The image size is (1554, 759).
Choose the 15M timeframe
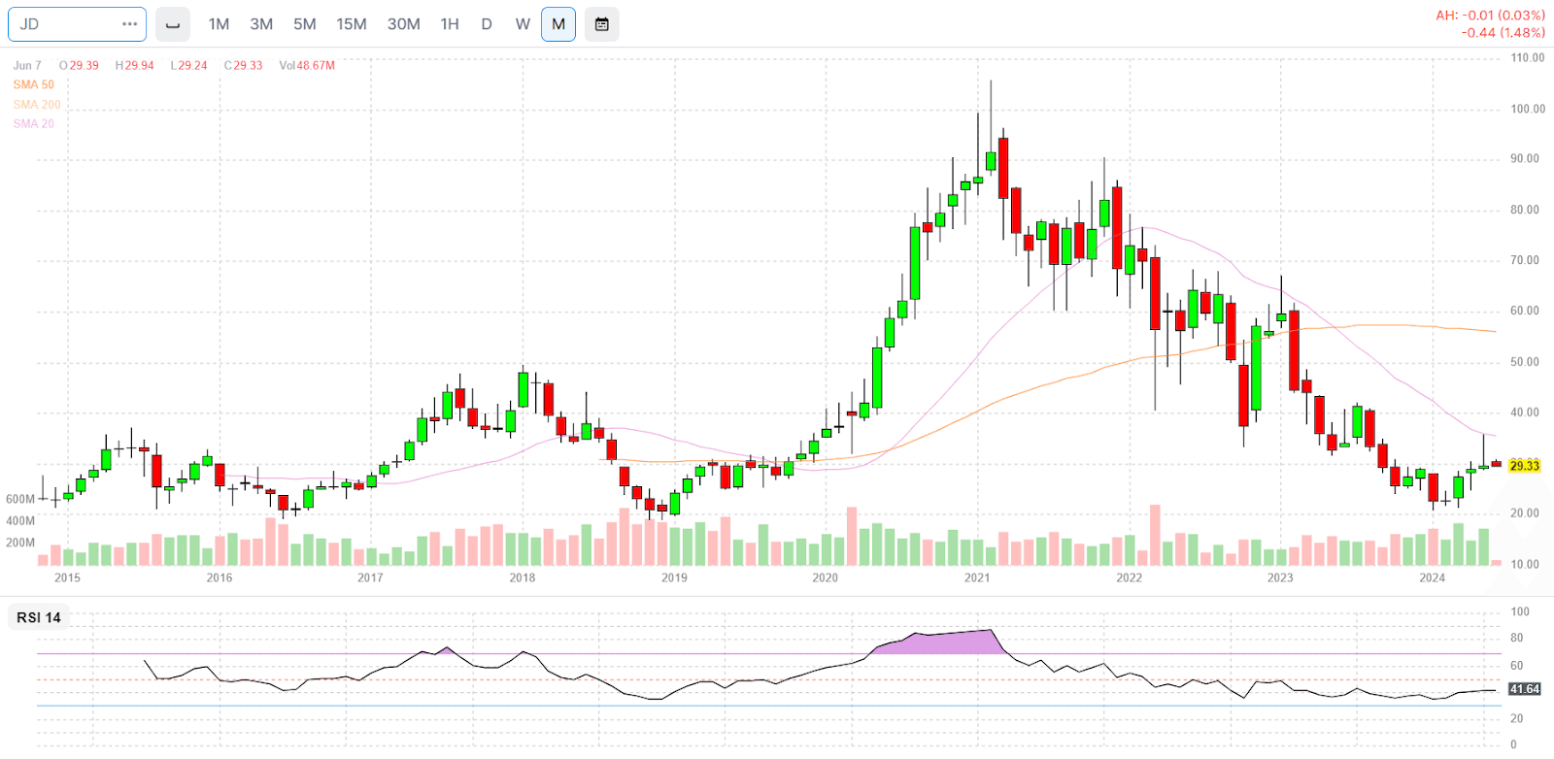[x=352, y=24]
